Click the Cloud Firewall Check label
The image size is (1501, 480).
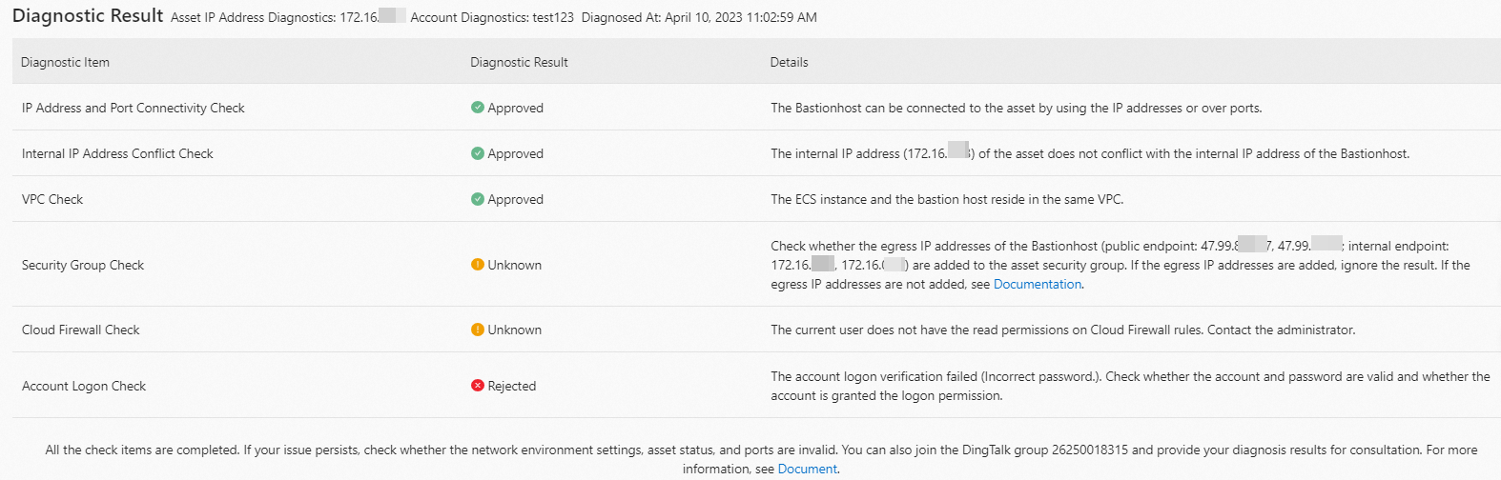click(80, 330)
